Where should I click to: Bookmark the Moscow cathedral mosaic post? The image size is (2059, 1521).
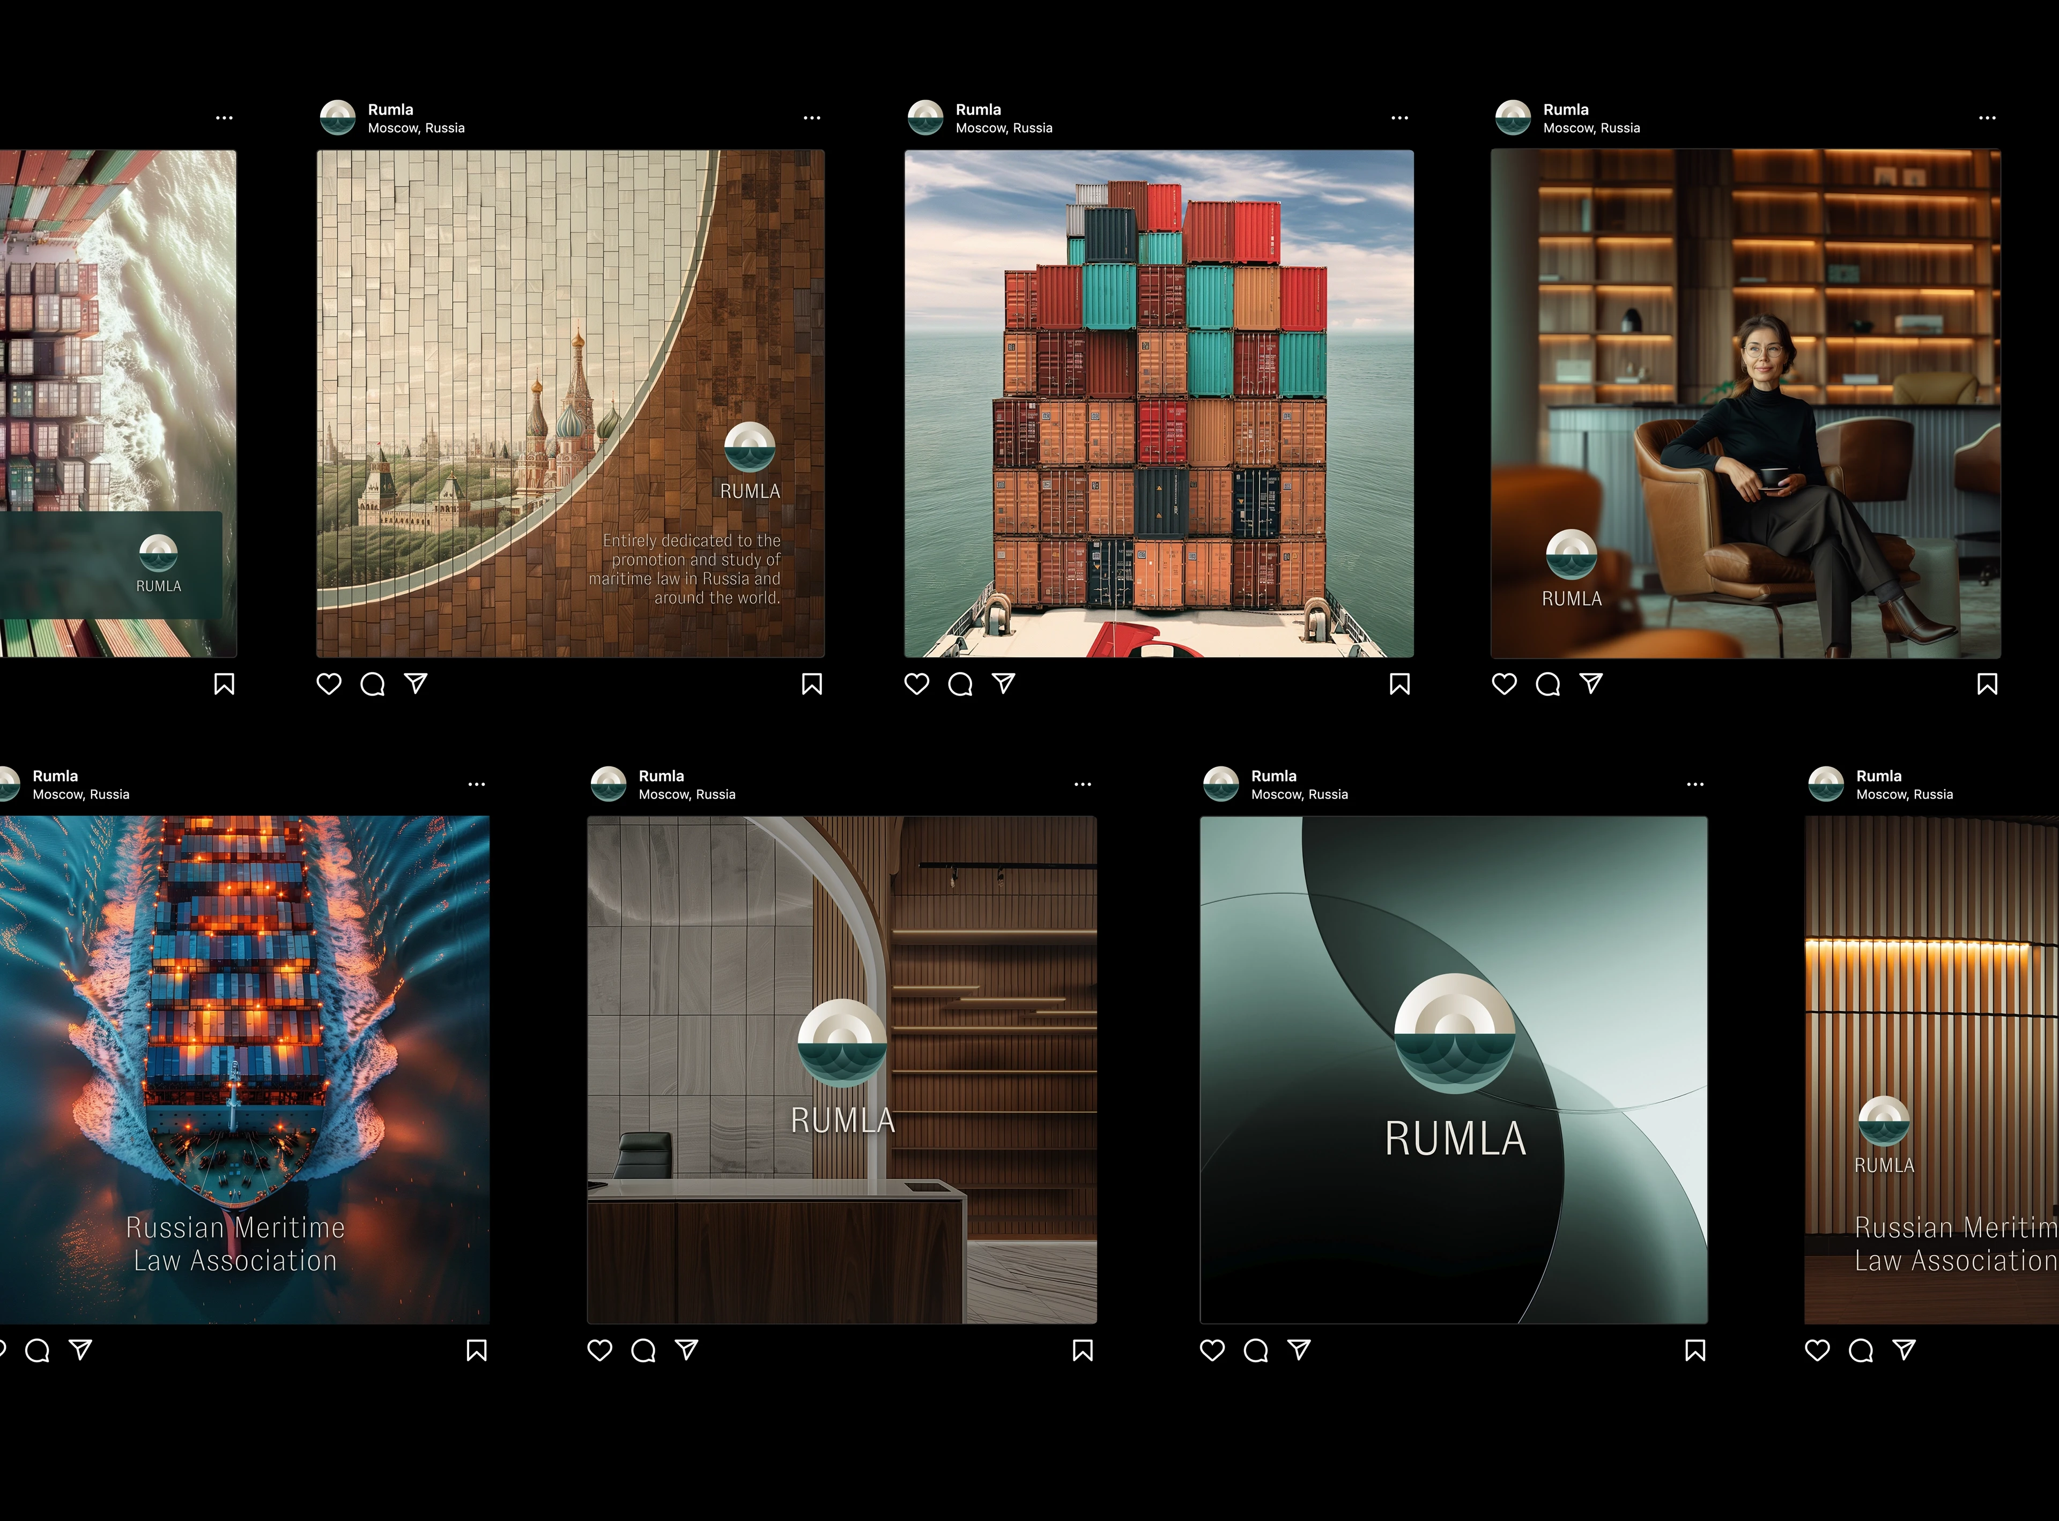coord(812,684)
